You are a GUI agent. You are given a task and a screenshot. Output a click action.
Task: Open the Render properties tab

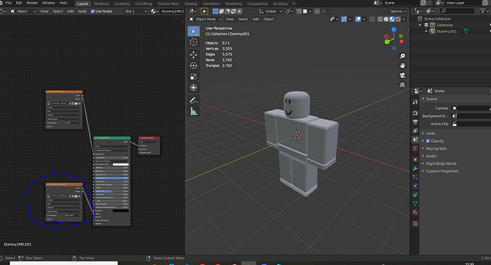(416, 113)
